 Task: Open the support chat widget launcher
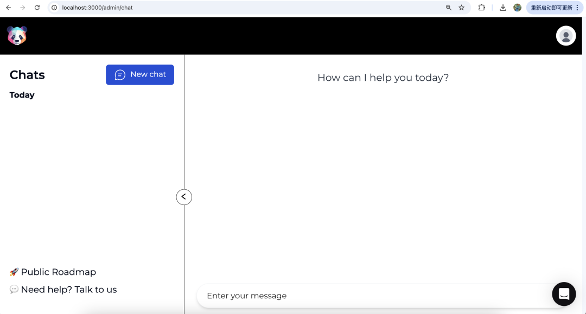(x=564, y=294)
